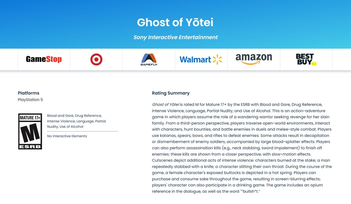The width and height of the screenshot is (351, 204).
Task: Open the GameFly retailer logo
Action: (x=149, y=60)
